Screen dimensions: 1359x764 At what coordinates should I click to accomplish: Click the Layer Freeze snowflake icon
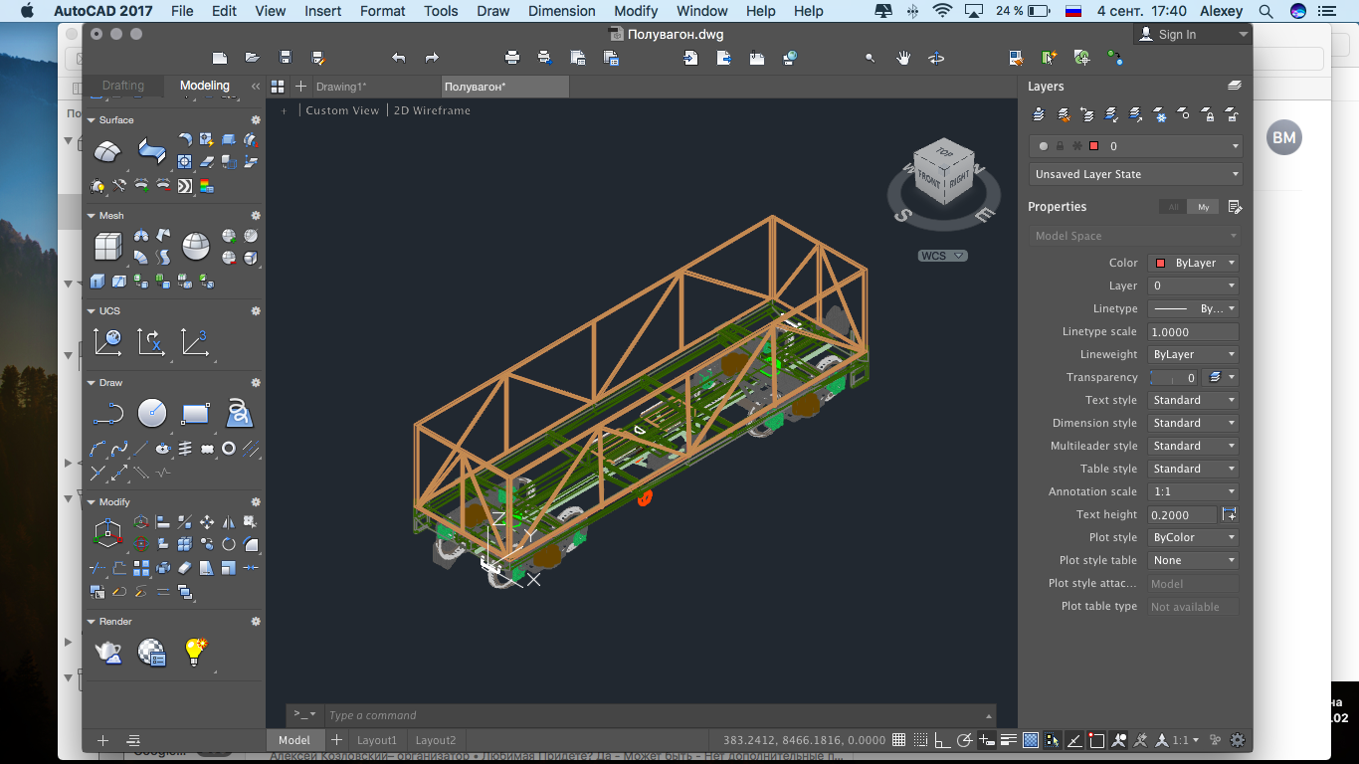(1160, 115)
